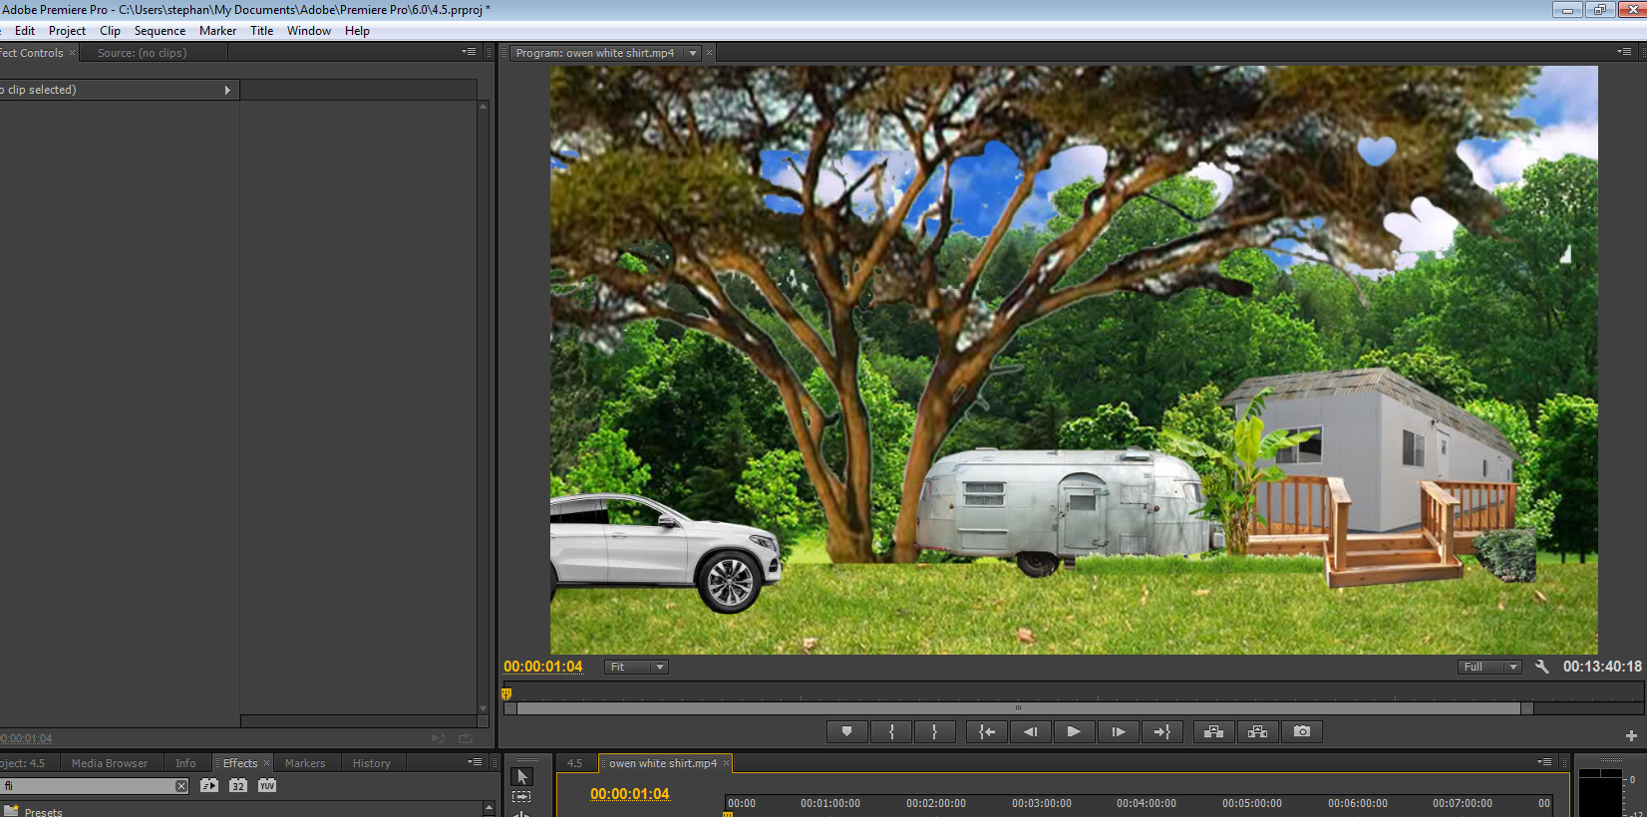Click the Program monitor zoom scroll bar

point(1018,708)
